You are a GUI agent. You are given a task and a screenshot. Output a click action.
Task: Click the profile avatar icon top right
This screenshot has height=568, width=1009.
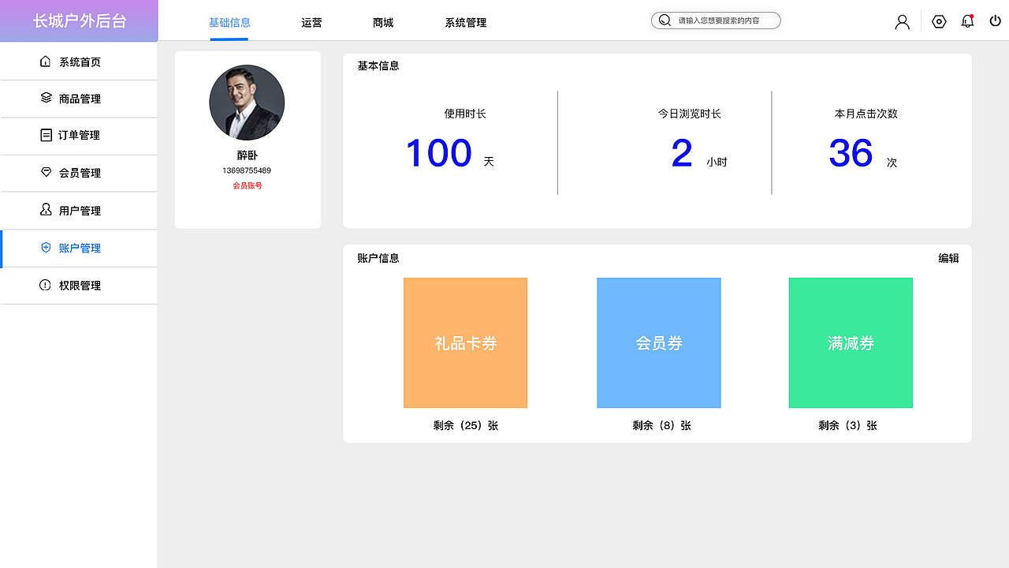(x=902, y=21)
